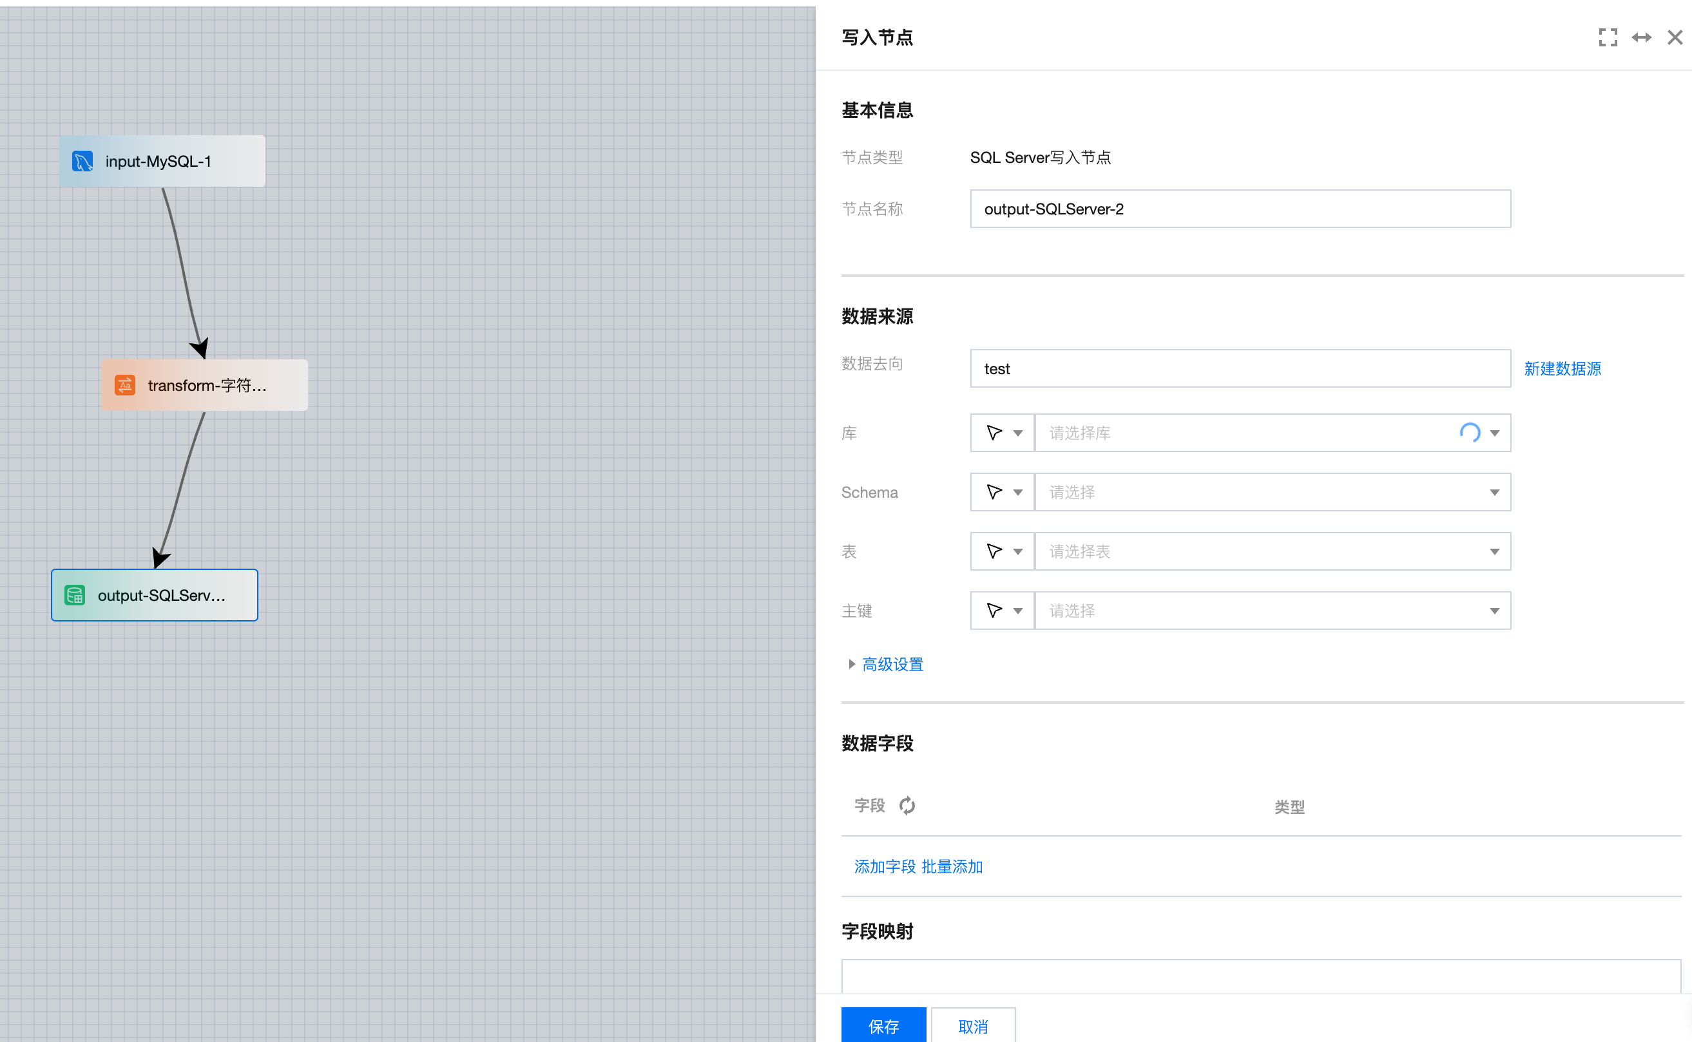Expand the 高级设置 section
Image resolution: width=1692 pixels, height=1042 pixels.
[892, 665]
